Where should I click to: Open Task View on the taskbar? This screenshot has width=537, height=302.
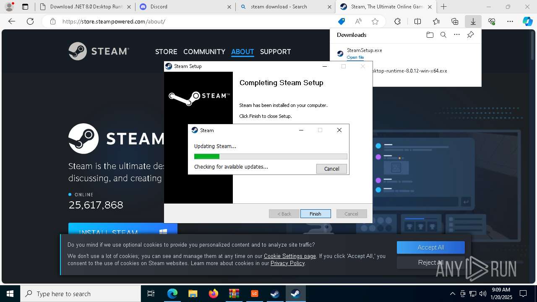tap(151, 294)
